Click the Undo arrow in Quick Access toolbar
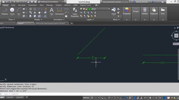This screenshot has height=100, width=179. 18,2
